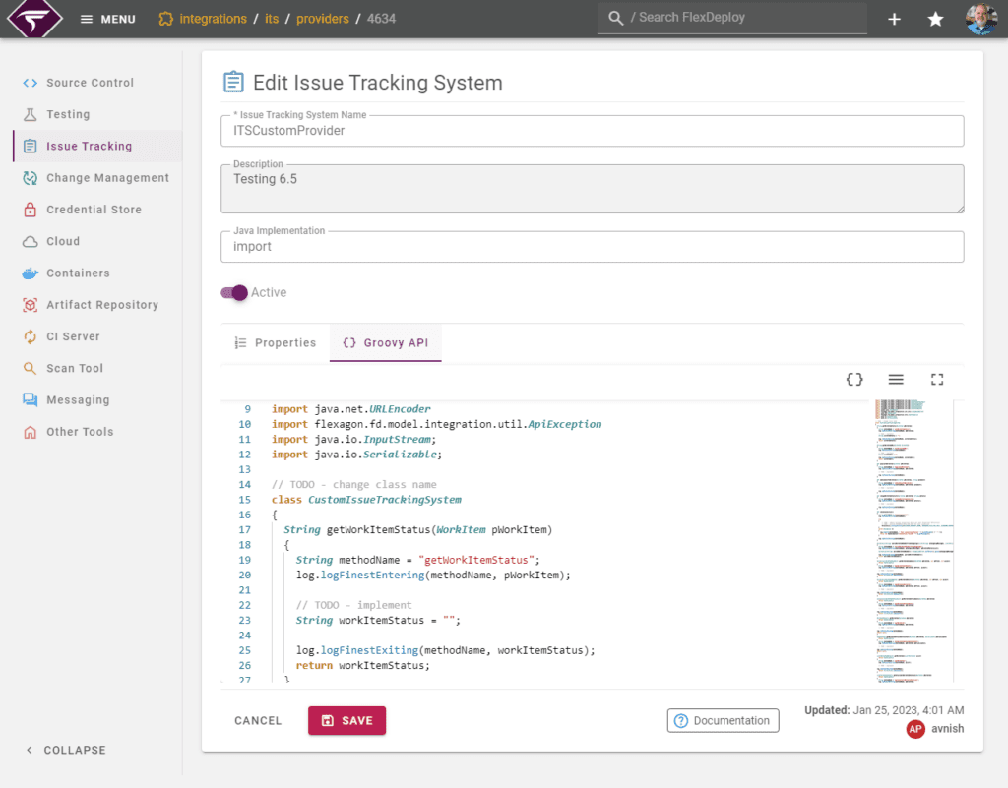Open the Containers integrations section
1008x788 pixels.
(x=77, y=273)
